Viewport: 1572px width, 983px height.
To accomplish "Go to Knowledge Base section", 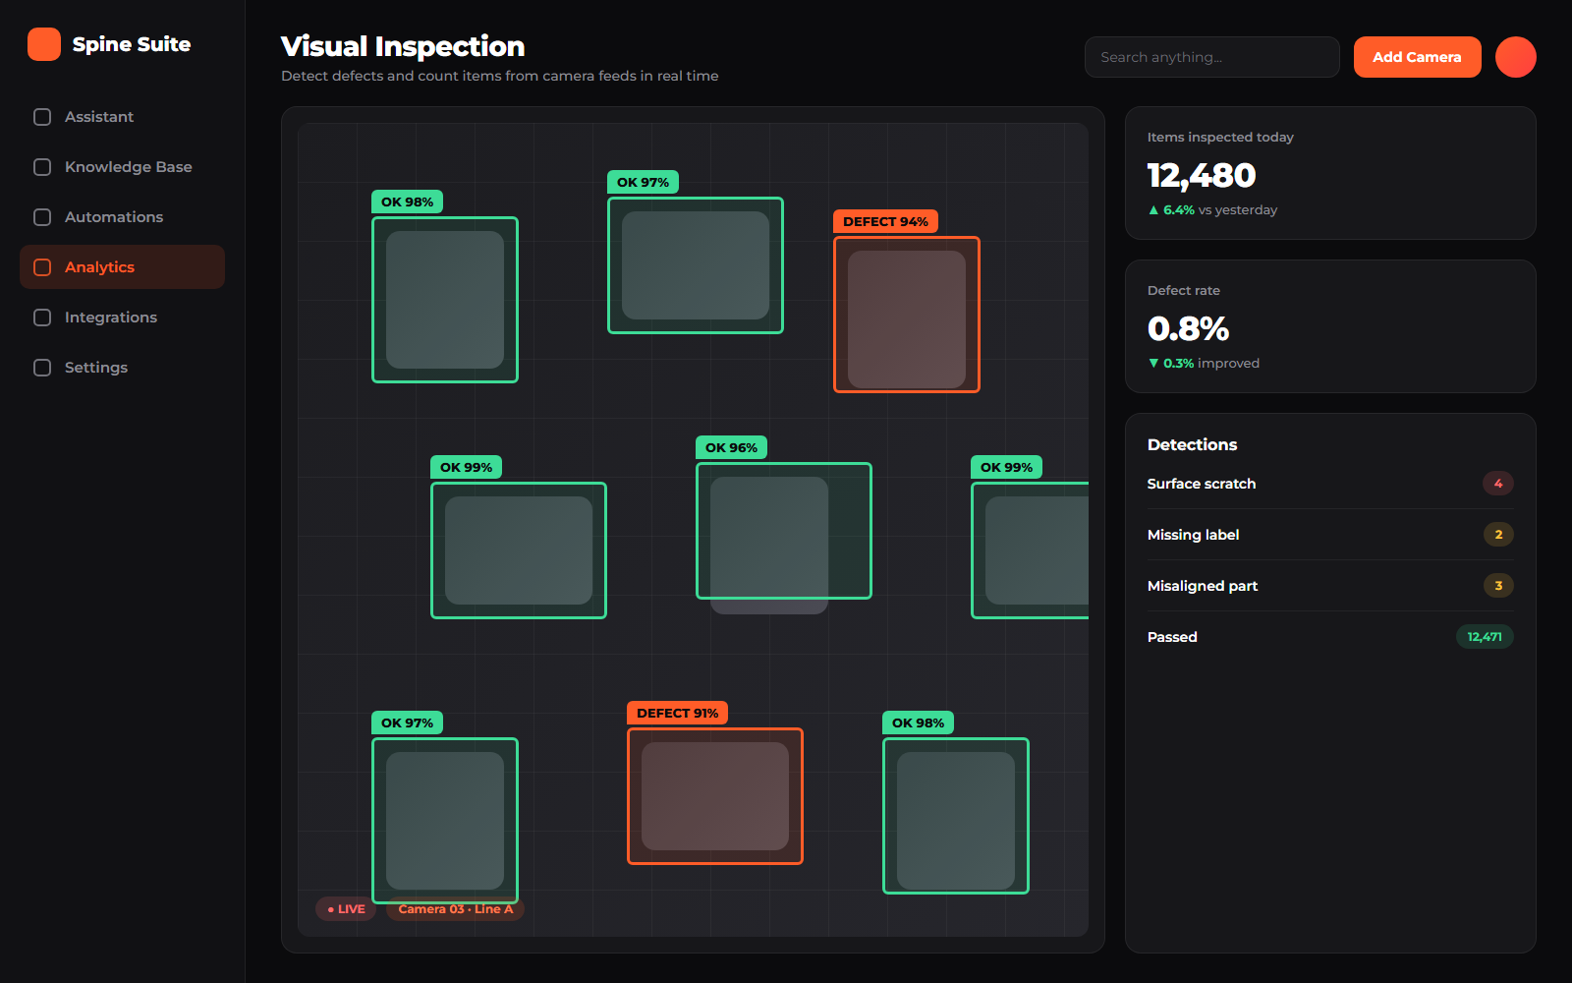I will point(122,167).
